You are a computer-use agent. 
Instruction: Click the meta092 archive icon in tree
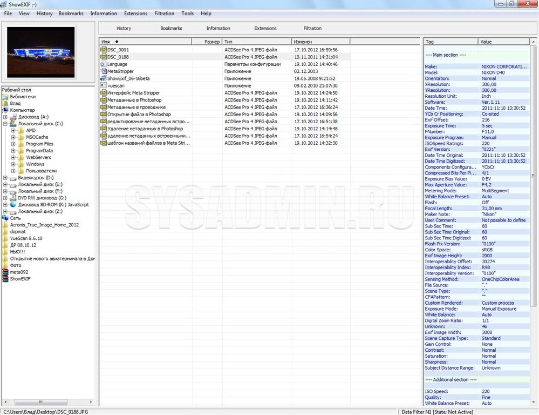pos(5,272)
